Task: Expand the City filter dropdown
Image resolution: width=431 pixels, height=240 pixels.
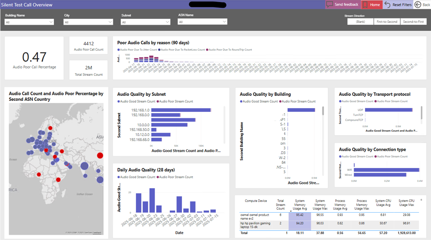Action: pyautogui.click(x=88, y=22)
